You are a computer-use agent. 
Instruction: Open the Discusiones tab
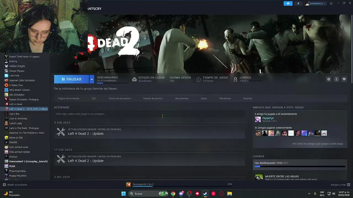[x=182, y=98]
